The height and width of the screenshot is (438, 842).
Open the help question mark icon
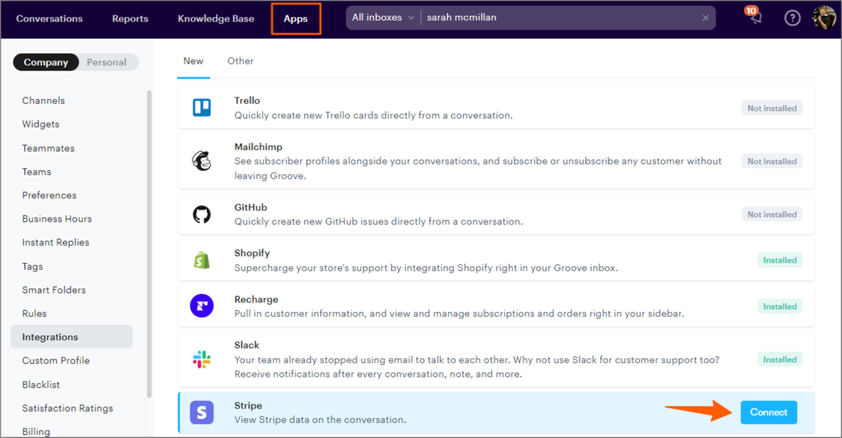792,18
